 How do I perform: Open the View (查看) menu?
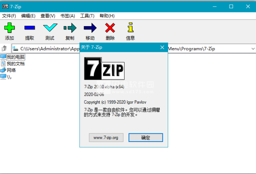(x=48, y=16)
